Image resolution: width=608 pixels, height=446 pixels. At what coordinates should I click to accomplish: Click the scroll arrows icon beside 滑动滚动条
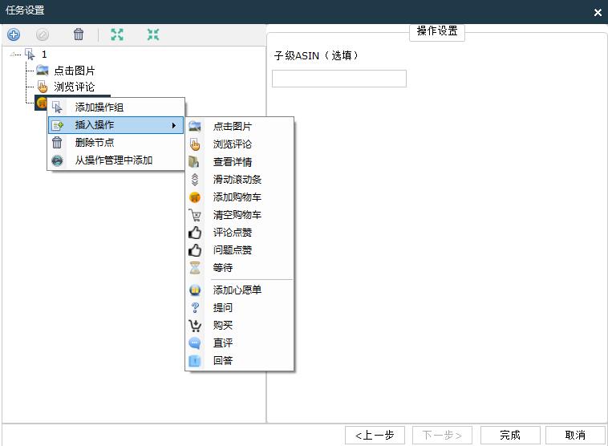click(x=195, y=180)
